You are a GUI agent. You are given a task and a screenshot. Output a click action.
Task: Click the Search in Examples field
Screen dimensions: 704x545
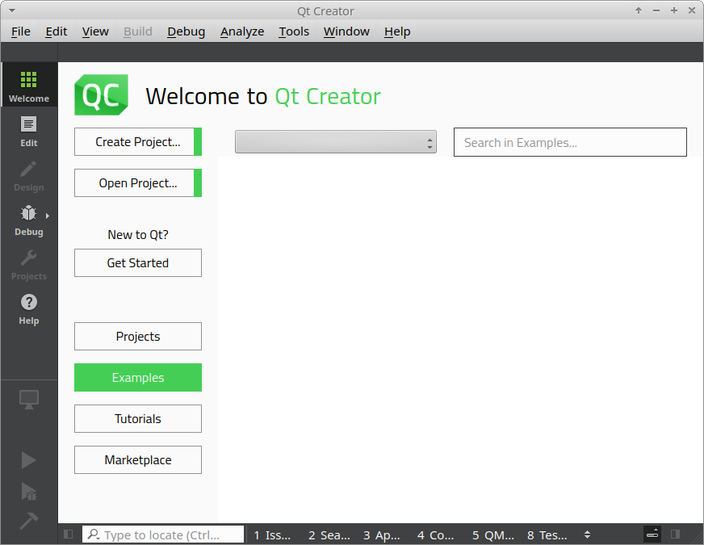pos(570,142)
